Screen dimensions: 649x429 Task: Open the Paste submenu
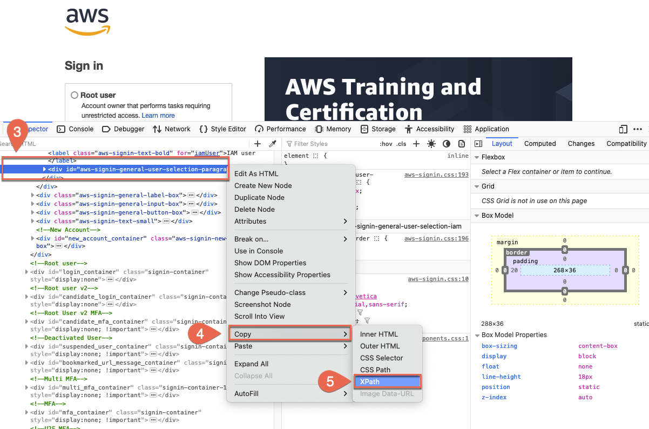291,346
